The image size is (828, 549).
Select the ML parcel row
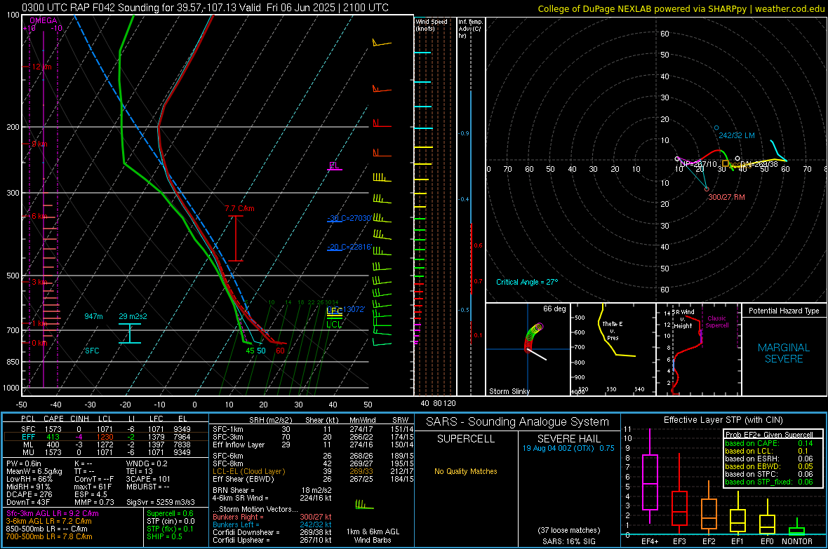(105, 445)
